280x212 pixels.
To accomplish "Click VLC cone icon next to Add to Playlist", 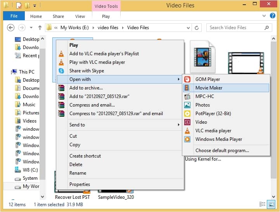I will tap(61, 54).
